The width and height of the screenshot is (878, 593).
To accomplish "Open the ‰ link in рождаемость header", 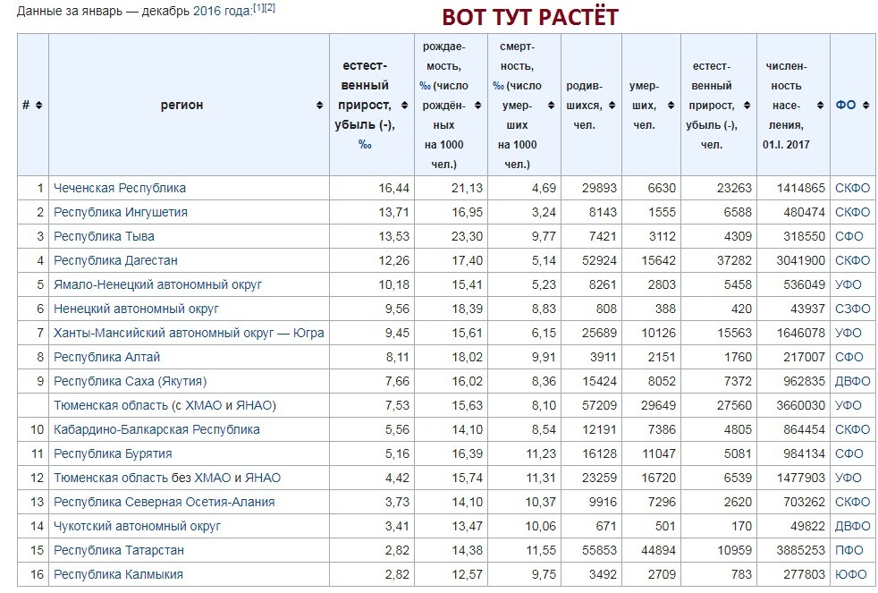I will click(425, 86).
